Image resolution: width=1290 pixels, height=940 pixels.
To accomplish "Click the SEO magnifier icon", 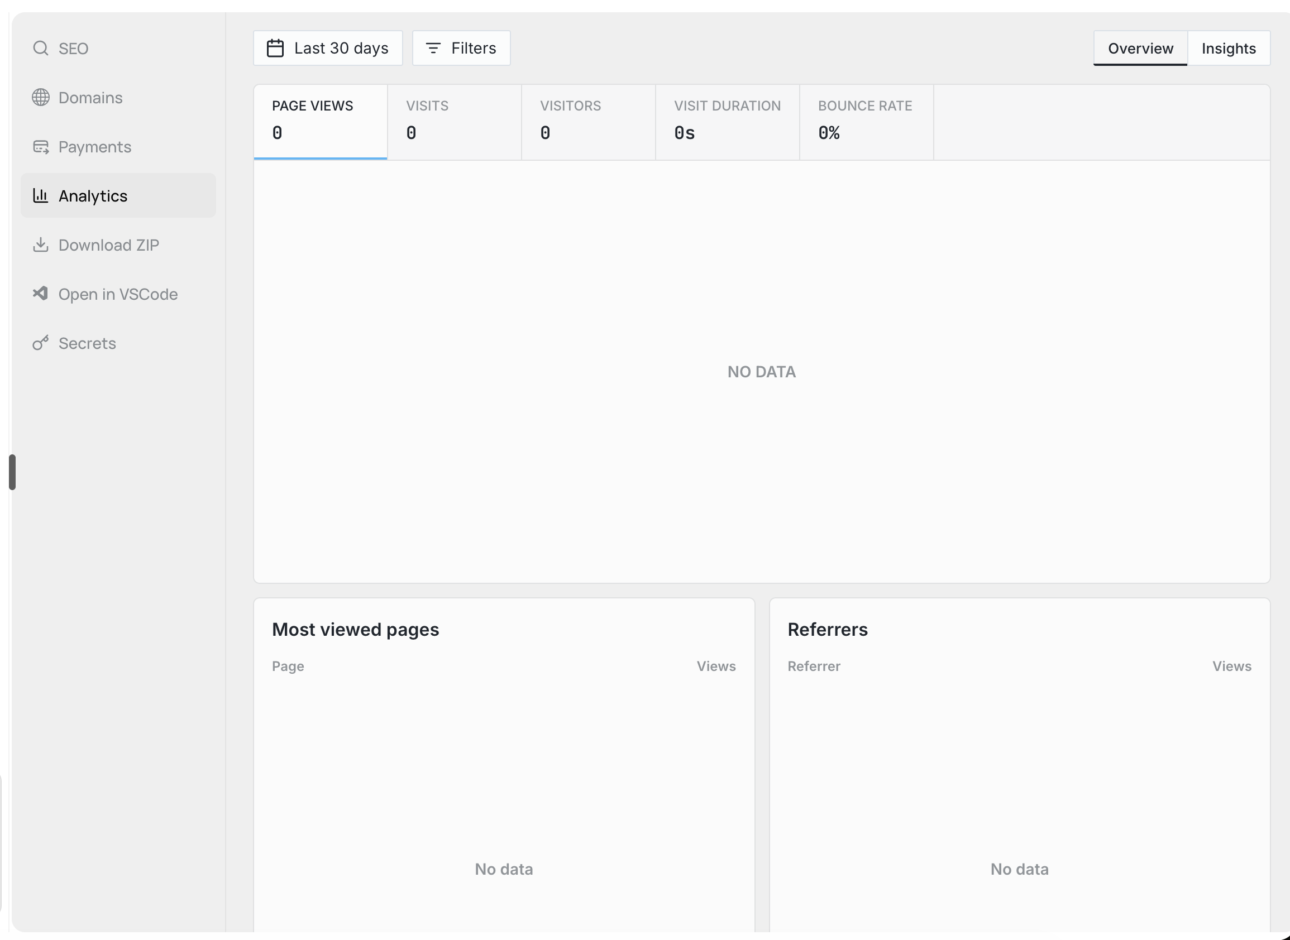I will (x=40, y=49).
